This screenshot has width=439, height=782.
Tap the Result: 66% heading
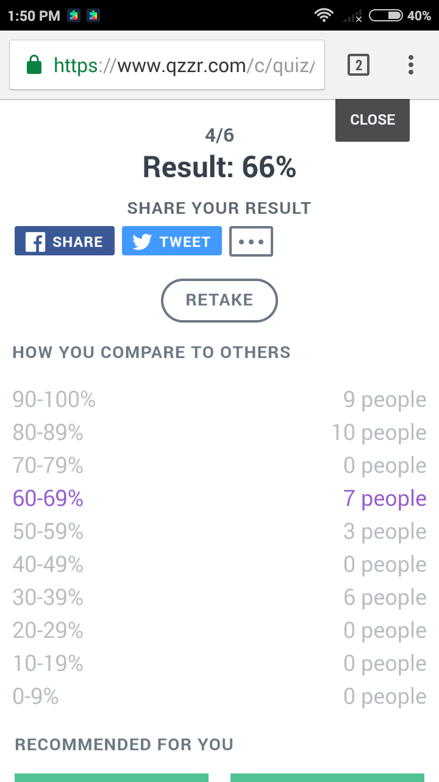220,167
